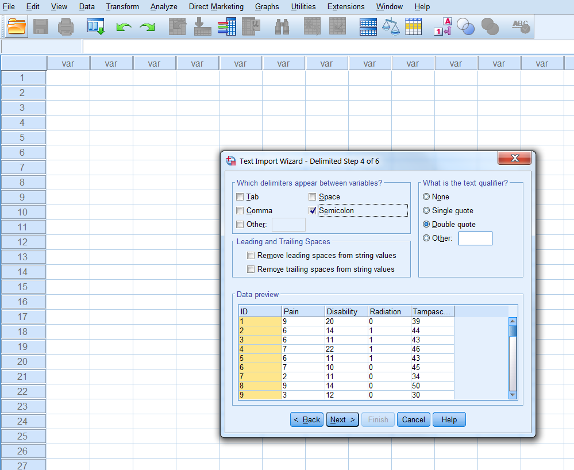Screen dimensions: 574x470
Task: Select the Single quote text qualifier
Action: pyautogui.click(x=426, y=211)
